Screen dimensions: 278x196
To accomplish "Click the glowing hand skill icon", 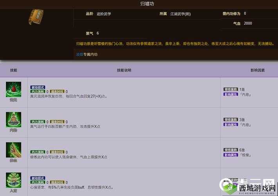I will click(x=13, y=150).
